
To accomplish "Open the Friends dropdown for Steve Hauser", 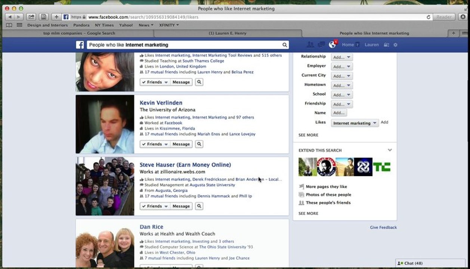I will pyautogui.click(x=155, y=206).
